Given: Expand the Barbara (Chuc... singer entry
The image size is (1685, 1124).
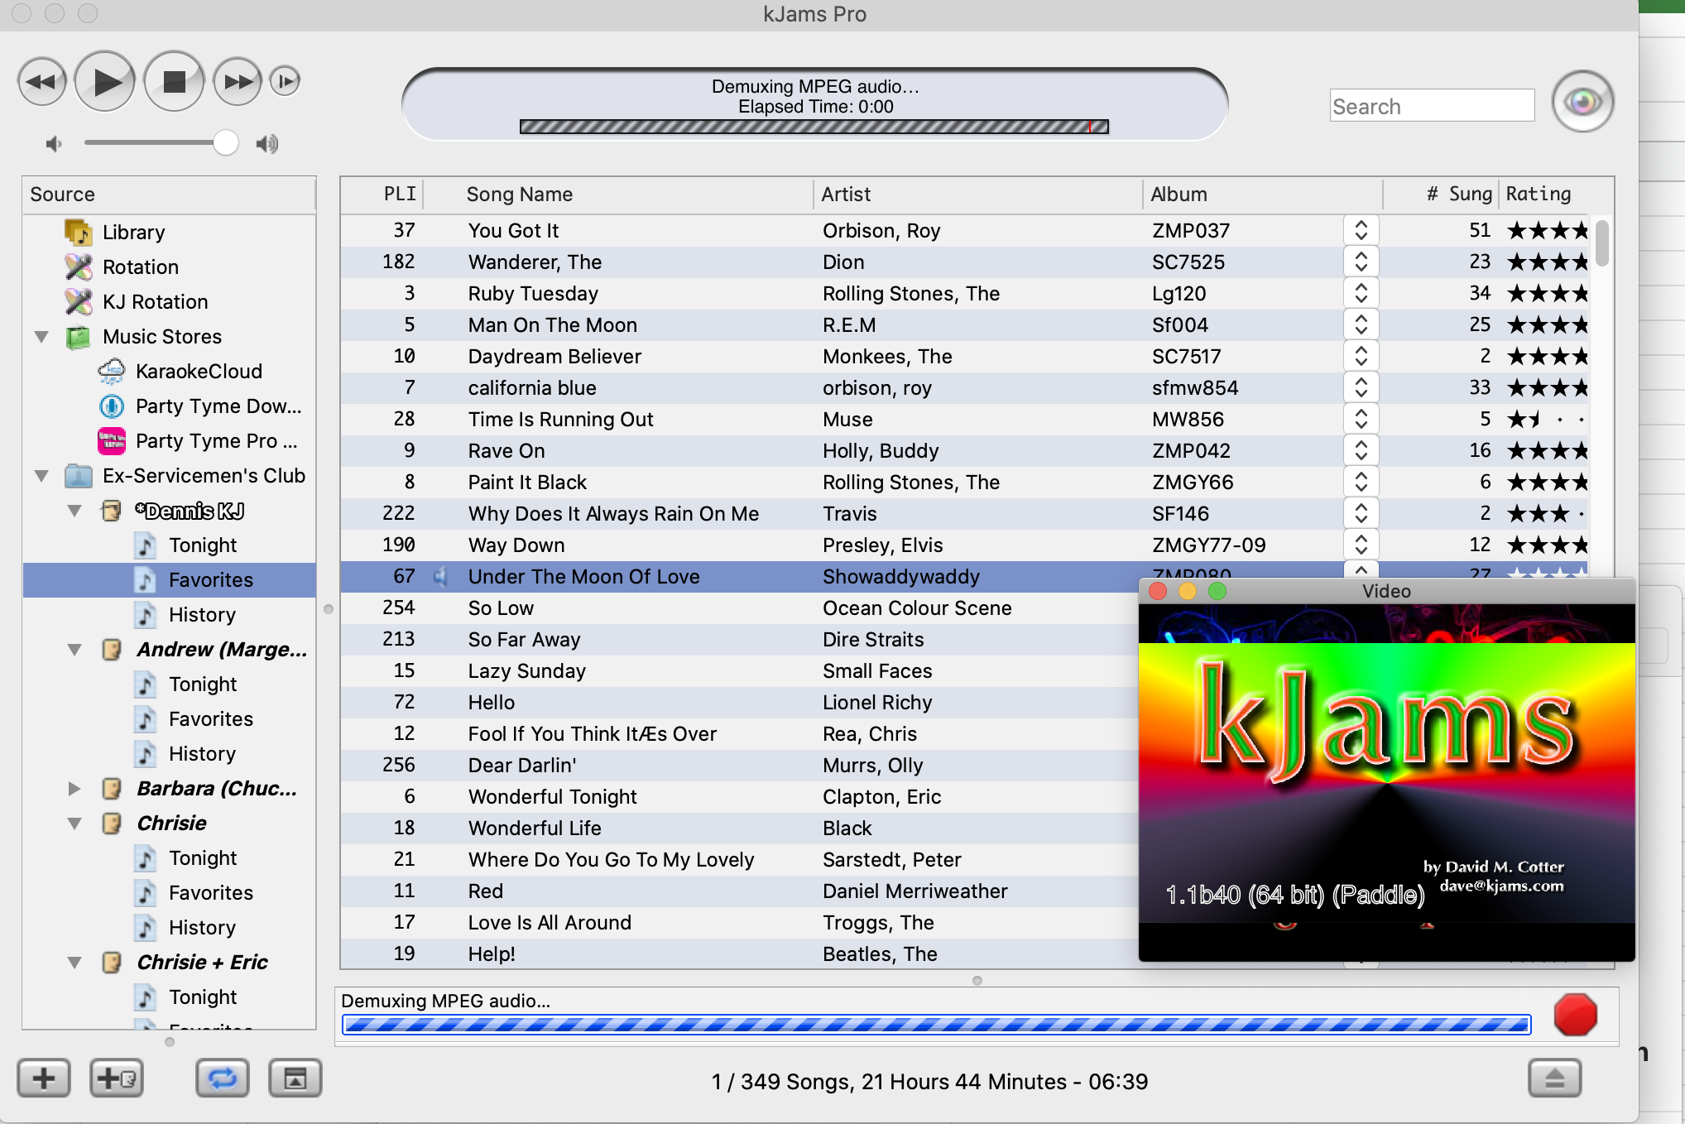Looking at the screenshot, I should click(x=74, y=789).
